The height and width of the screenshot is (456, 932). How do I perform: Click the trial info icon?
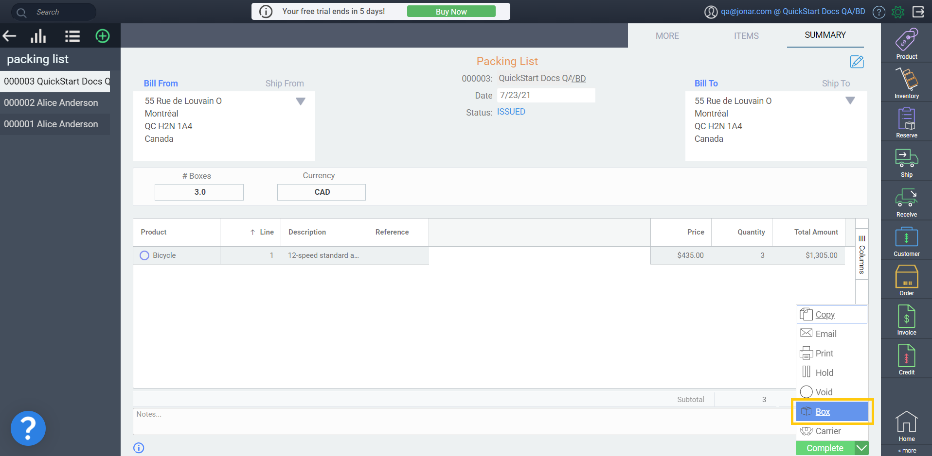coord(266,11)
